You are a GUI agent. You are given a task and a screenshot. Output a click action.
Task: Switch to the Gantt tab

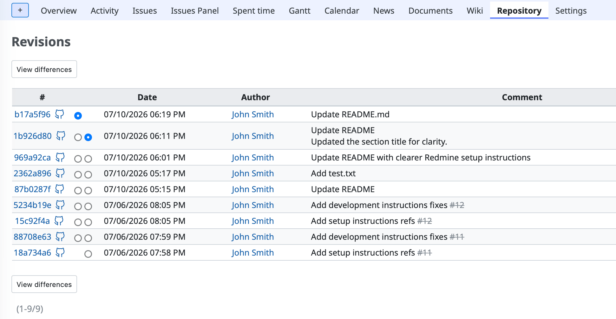tap(299, 10)
